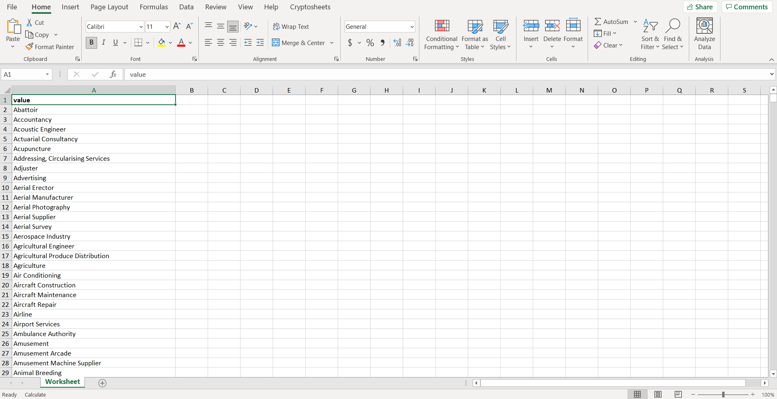
Task: Switch to the Formulas ribbon tab
Action: tap(154, 7)
